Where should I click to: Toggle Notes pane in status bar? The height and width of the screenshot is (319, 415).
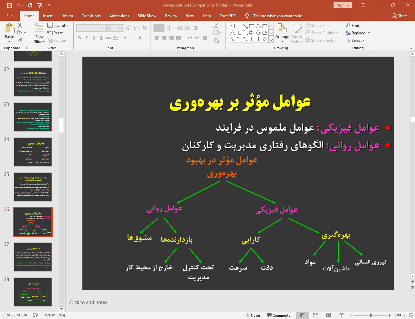253,315
